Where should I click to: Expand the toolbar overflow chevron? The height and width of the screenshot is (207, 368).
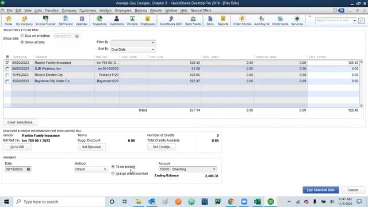310,17
